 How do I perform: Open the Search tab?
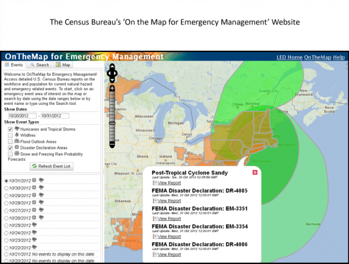point(40,65)
